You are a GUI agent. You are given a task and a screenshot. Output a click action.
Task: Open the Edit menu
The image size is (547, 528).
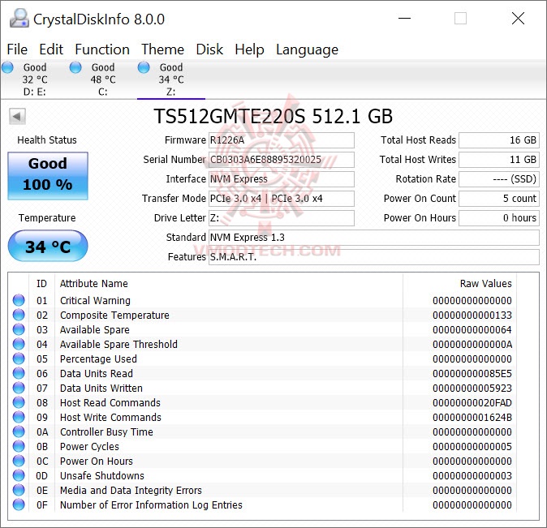click(51, 49)
